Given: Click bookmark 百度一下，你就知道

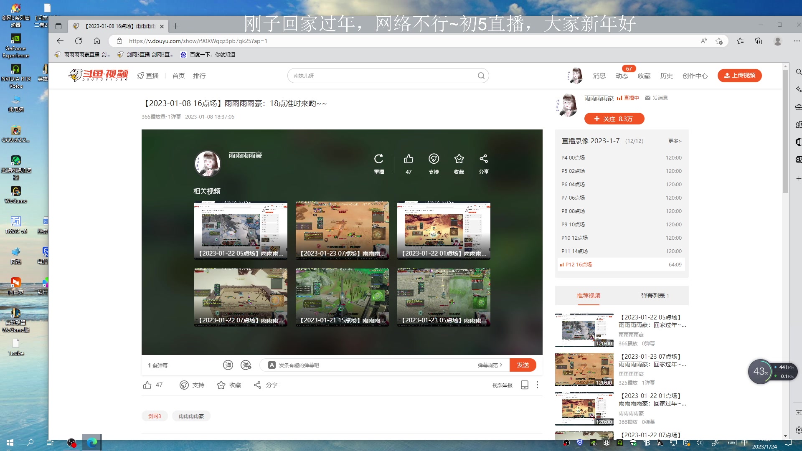Looking at the screenshot, I should tap(208, 54).
